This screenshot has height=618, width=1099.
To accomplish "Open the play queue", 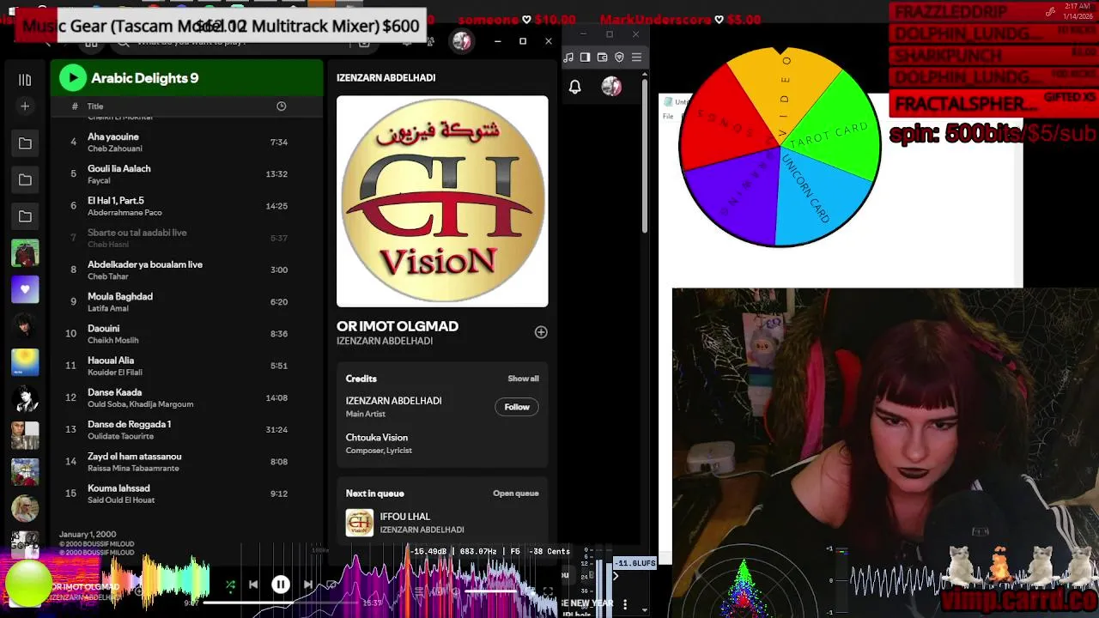I will [x=515, y=494].
